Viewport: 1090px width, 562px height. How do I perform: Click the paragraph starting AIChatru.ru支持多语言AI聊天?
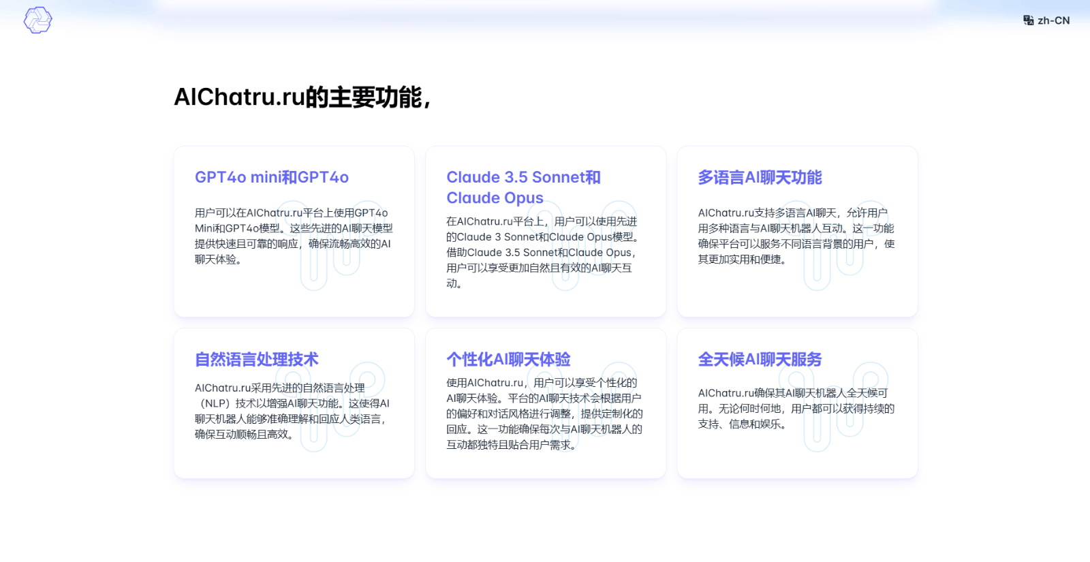coord(796,236)
